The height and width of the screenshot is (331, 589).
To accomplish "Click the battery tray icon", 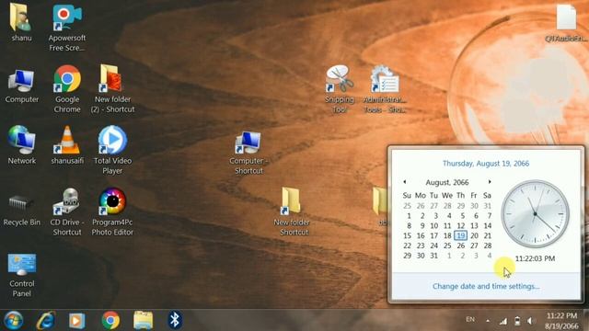I will (517, 321).
